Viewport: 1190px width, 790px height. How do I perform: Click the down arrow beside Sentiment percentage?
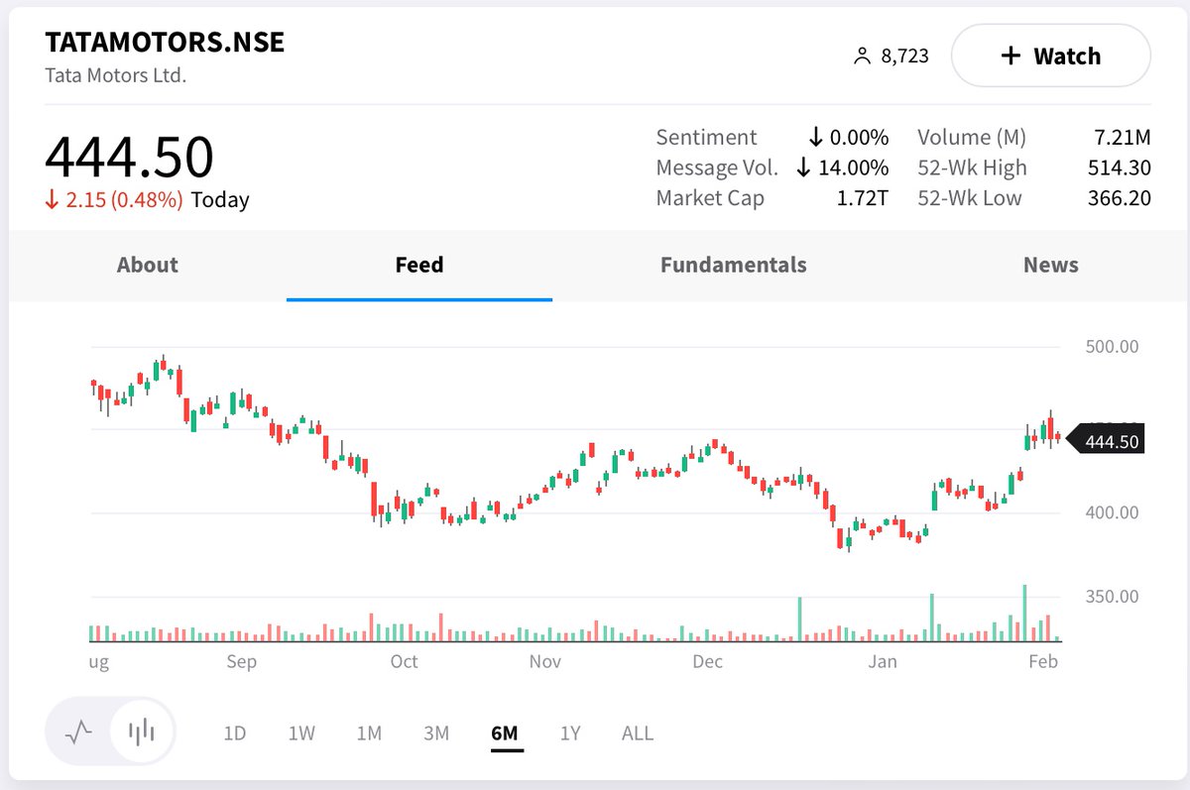tap(817, 138)
